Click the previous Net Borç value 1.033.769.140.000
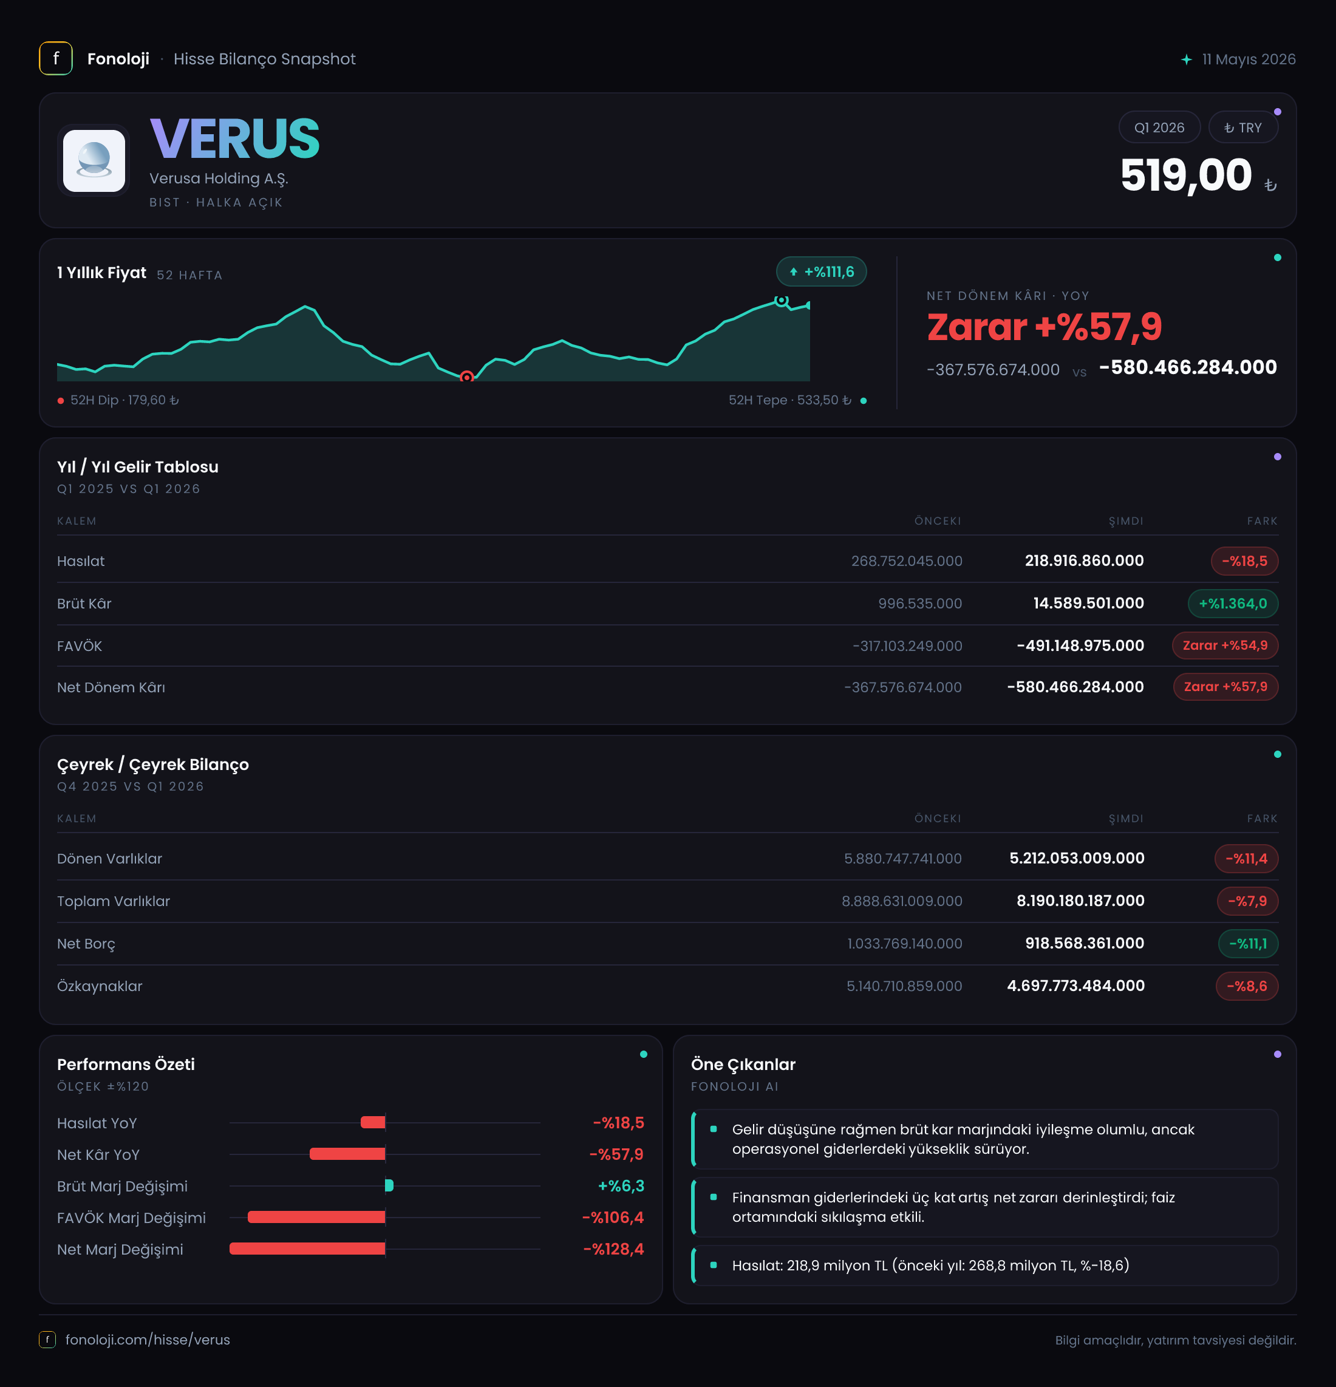This screenshot has width=1336, height=1387. [x=905, y=943]
